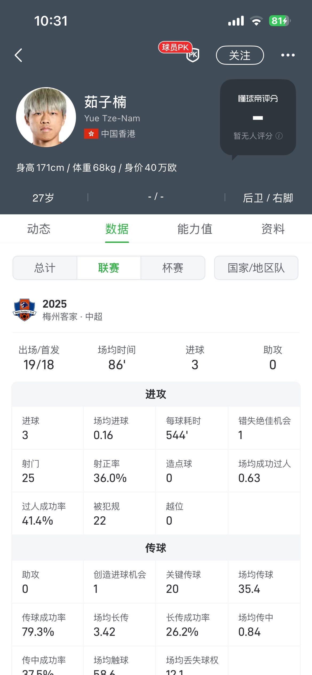Switch to the 动态 tab
Image resolution: width=312 pixels, height=675 pixels.
point(39,229)
